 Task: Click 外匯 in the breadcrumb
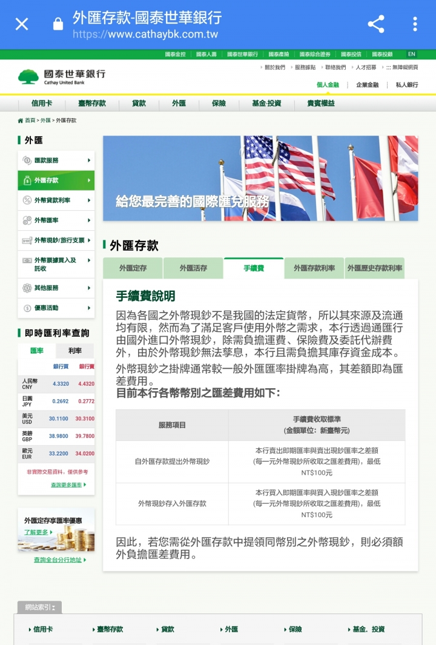coord(45,121)
